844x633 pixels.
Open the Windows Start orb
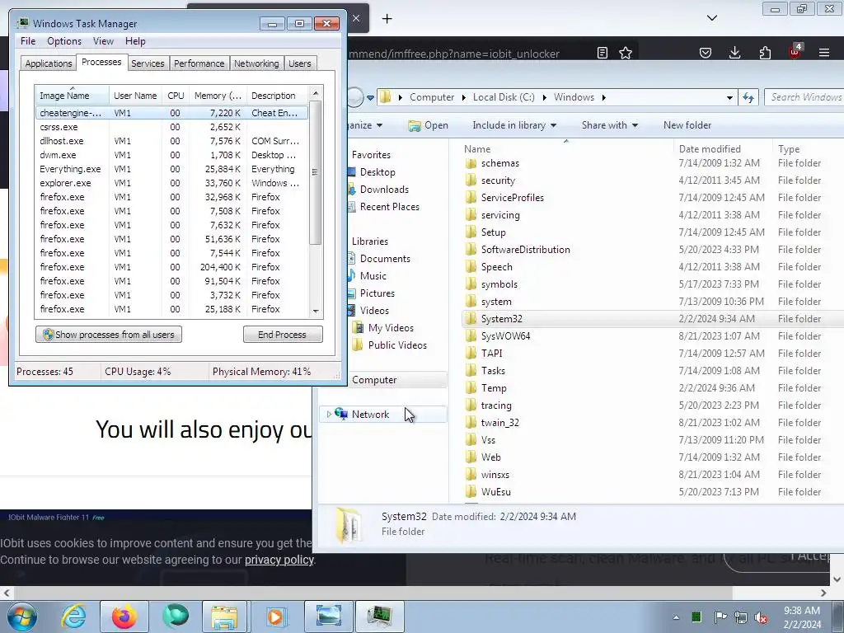click(21, 617)
